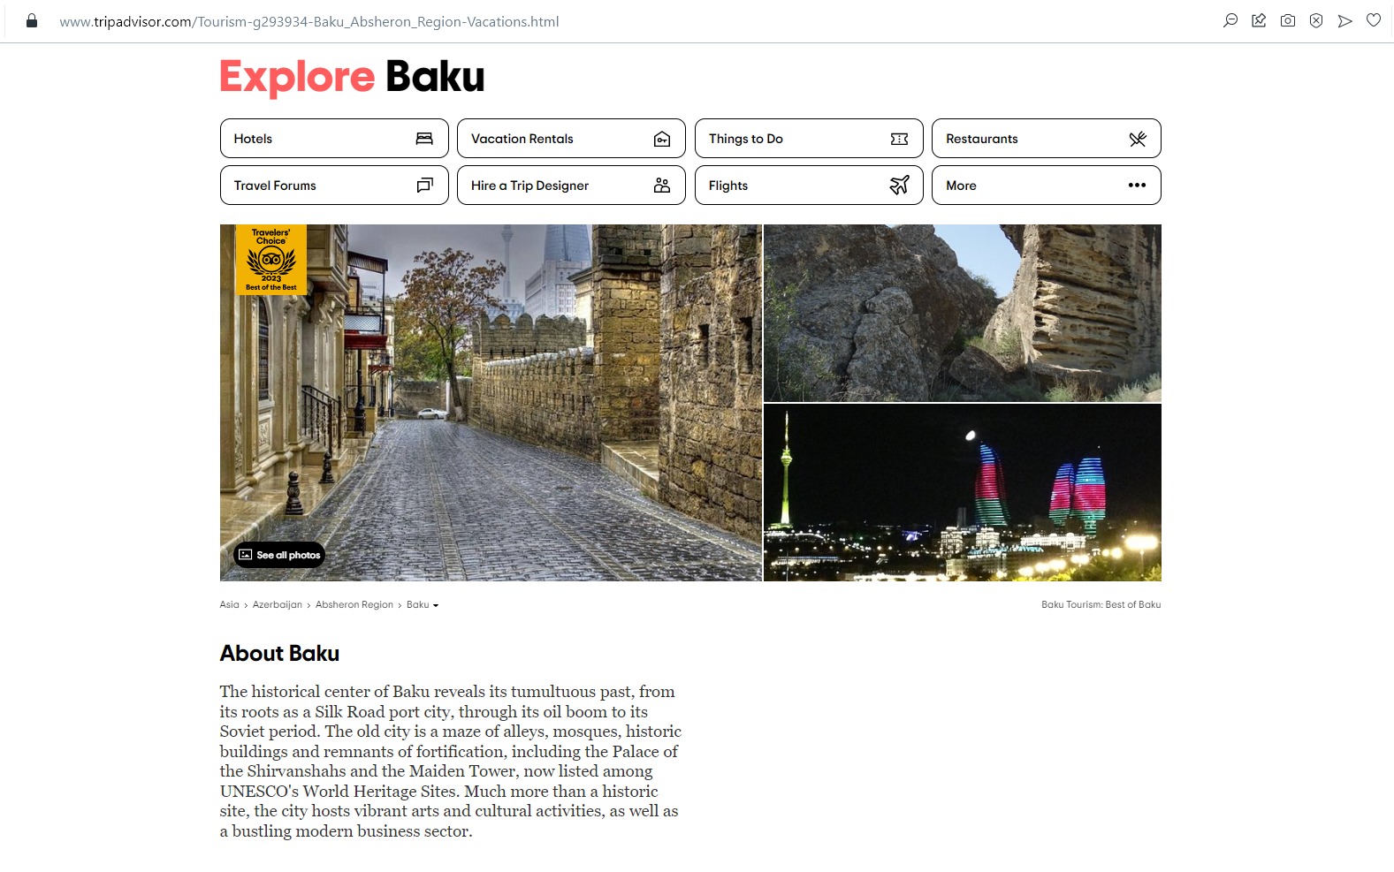This screenshot has height=872, width=1394.
Task: Follow the Azerbaijan breadcrumb link
Action: [277, 605]
